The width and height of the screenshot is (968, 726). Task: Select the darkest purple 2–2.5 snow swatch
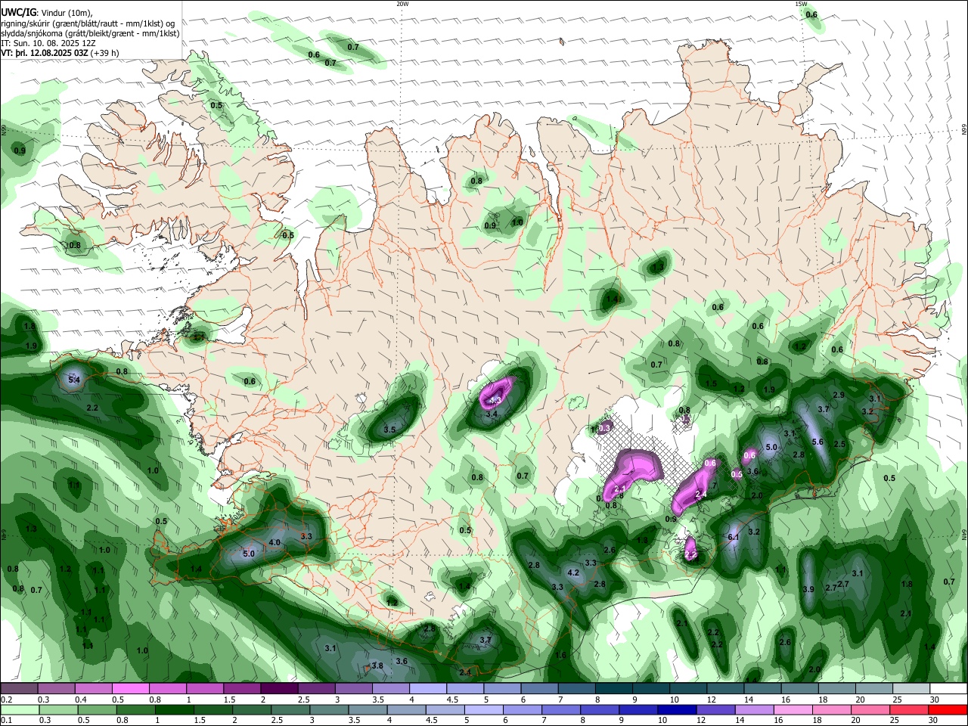pyautogui.click(x=279, y=689)
